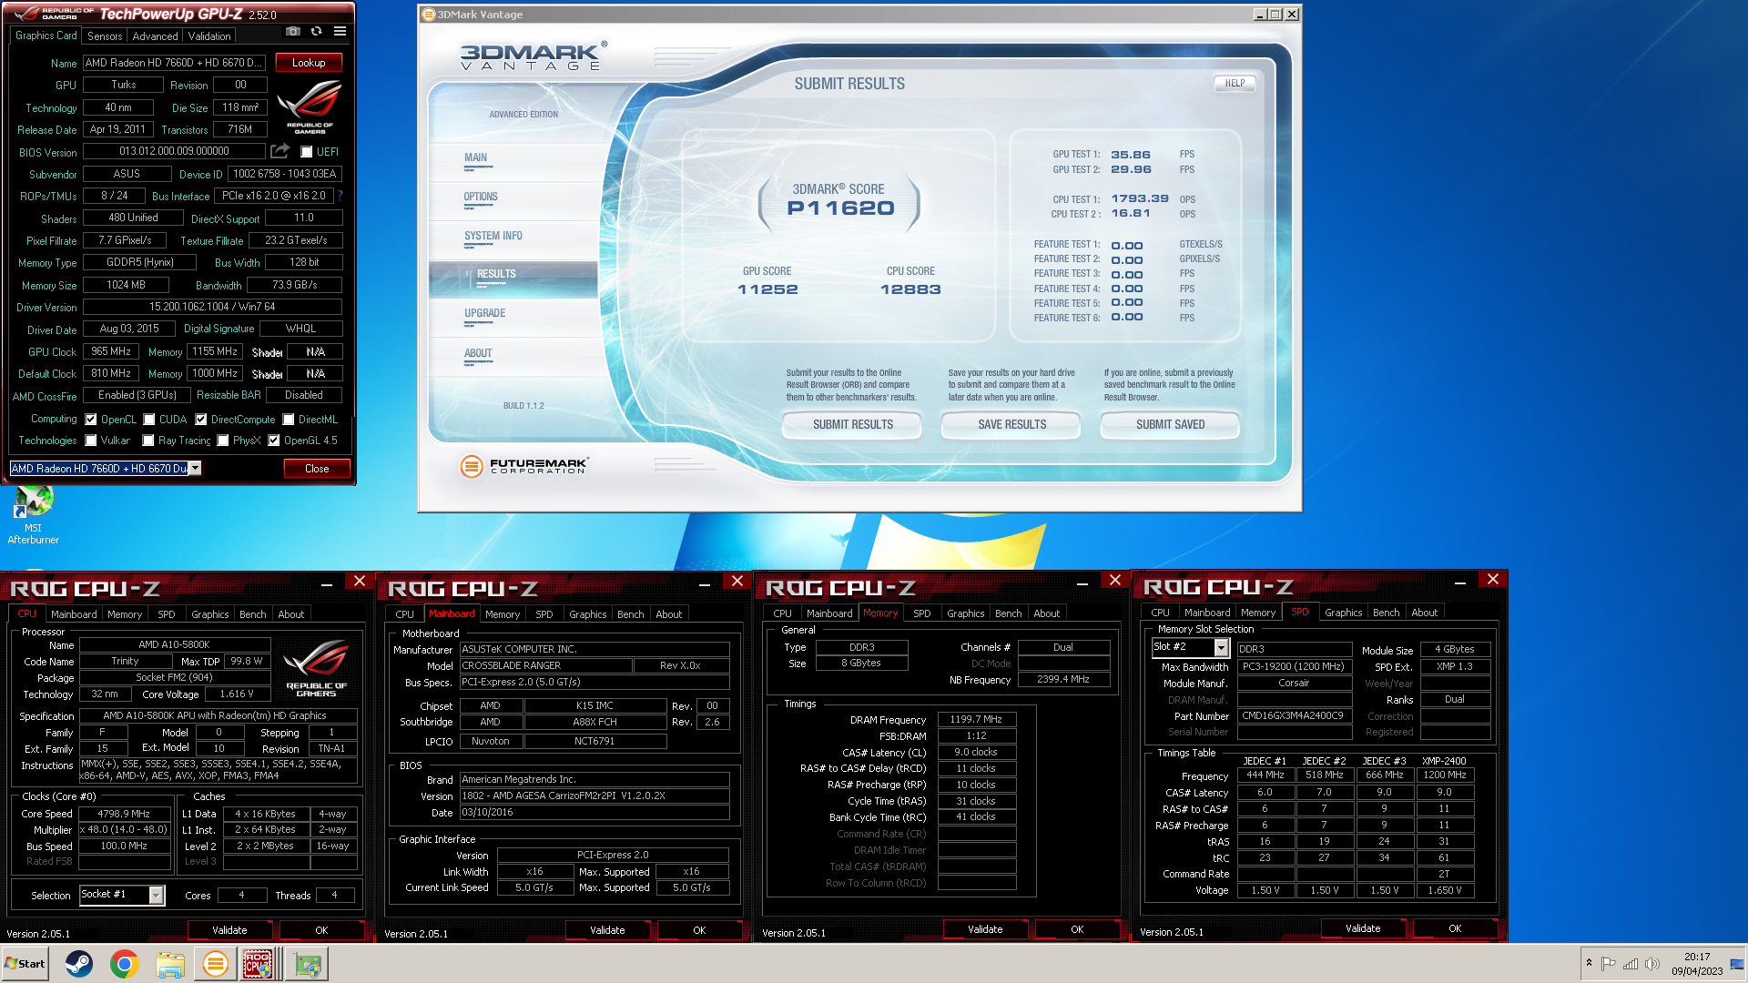Click the Lookup button in GPU-Z
Screen dimensions: 1748x983
point(309,63)
